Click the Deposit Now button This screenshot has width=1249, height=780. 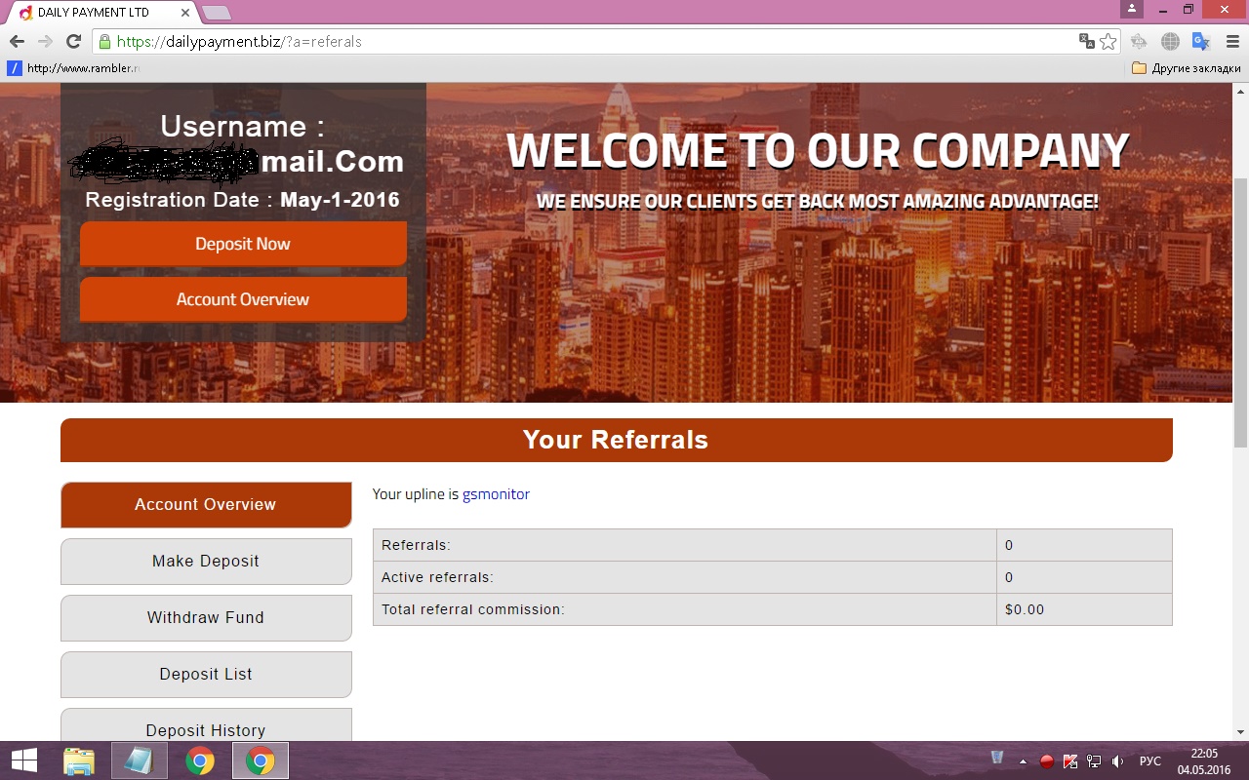point(243,244)
